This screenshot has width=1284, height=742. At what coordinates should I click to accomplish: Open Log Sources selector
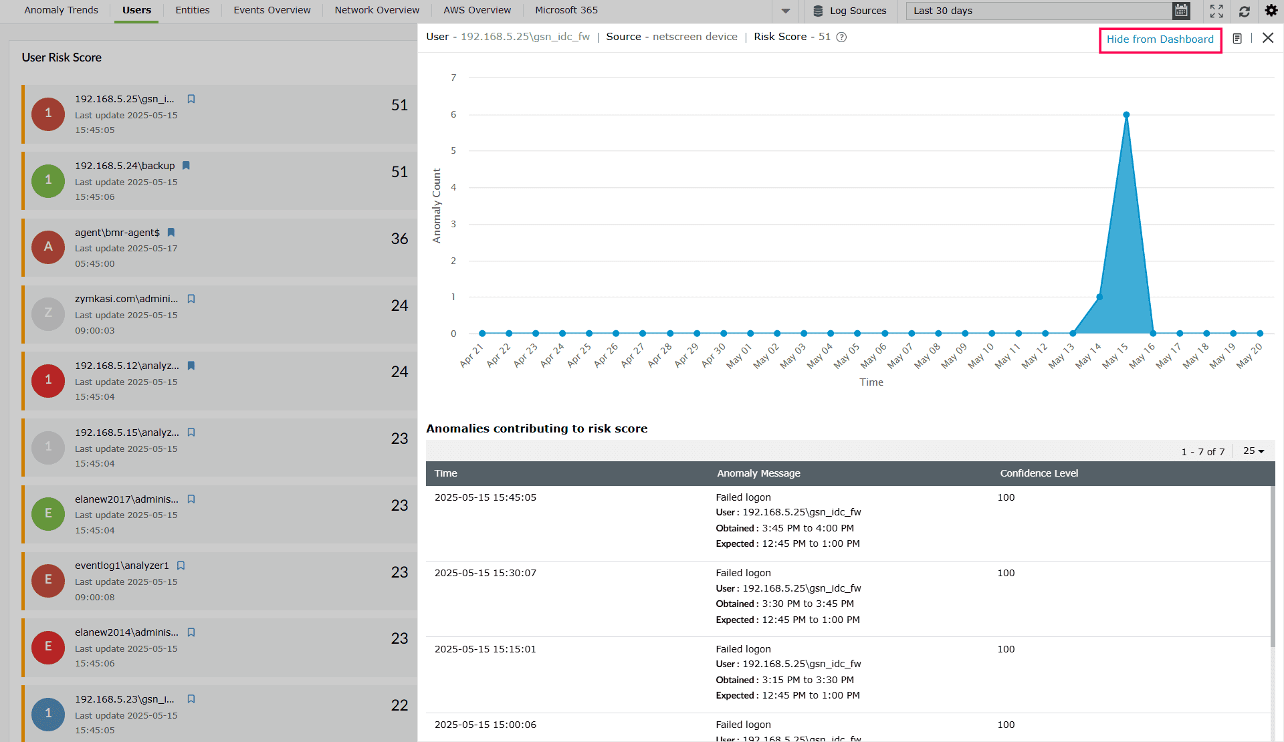click(851, 11)
